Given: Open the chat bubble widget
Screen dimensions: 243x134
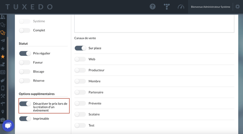Looking at the screenshot, I should pos(8,126).
